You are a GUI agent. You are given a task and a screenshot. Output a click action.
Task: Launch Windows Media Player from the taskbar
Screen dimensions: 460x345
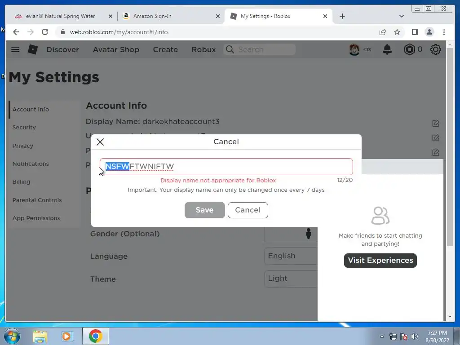67,336
